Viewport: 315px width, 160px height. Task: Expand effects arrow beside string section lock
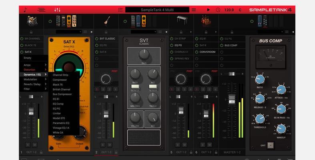216,32
